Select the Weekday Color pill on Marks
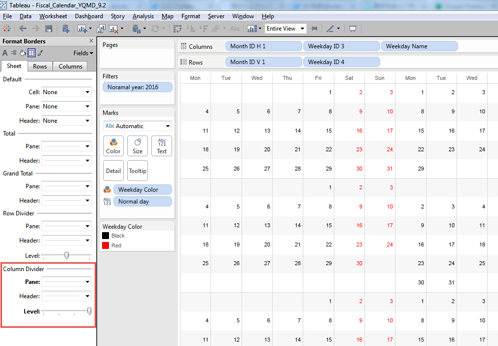 coord(142,189)
